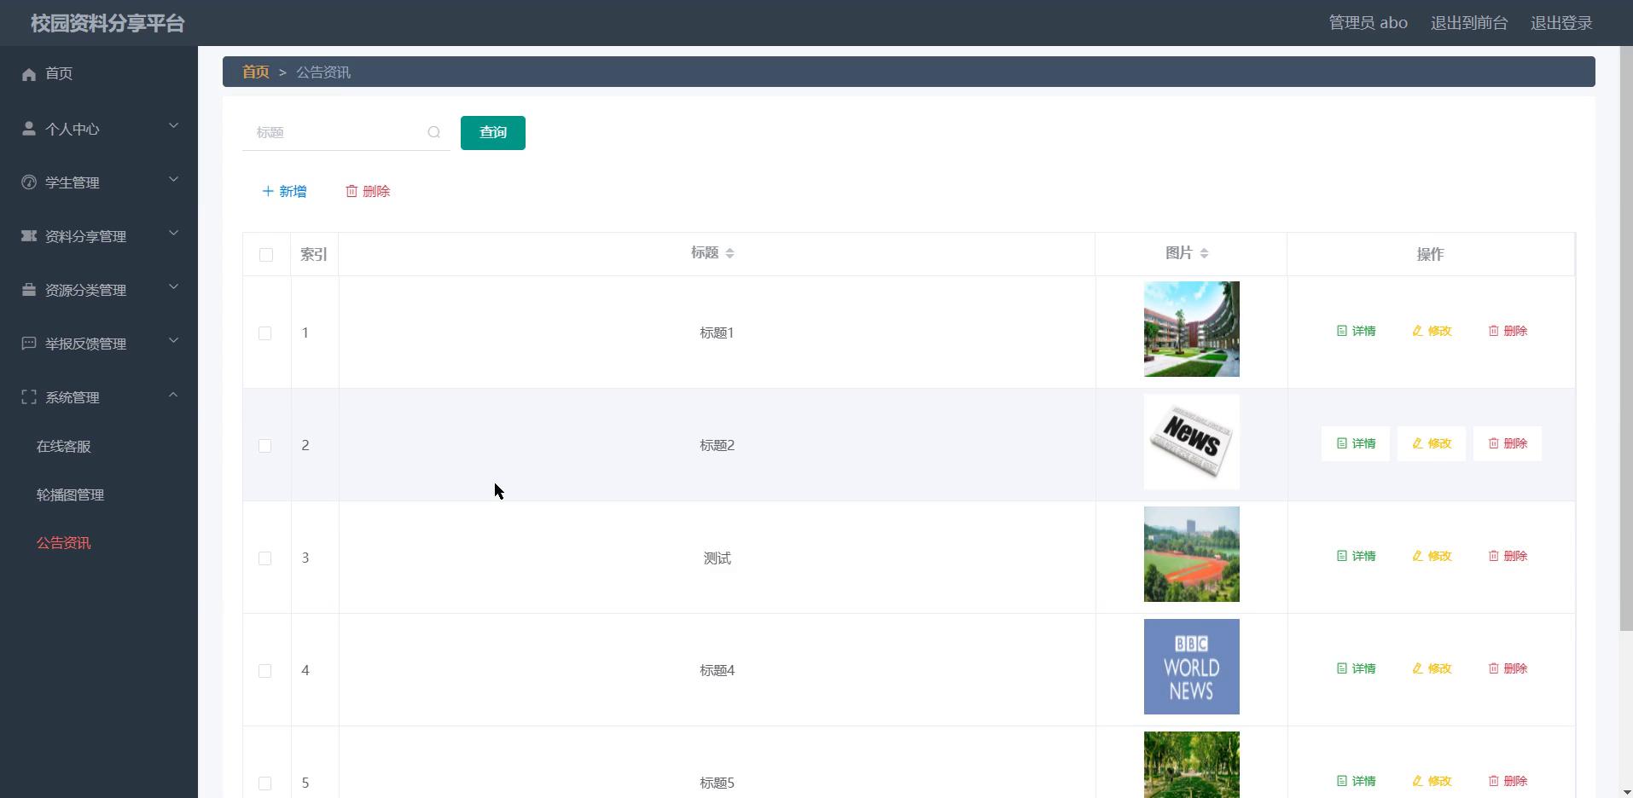Screen dimensions: 1633x798
Task: Click the 查询 search button
Action: (492, 132)
